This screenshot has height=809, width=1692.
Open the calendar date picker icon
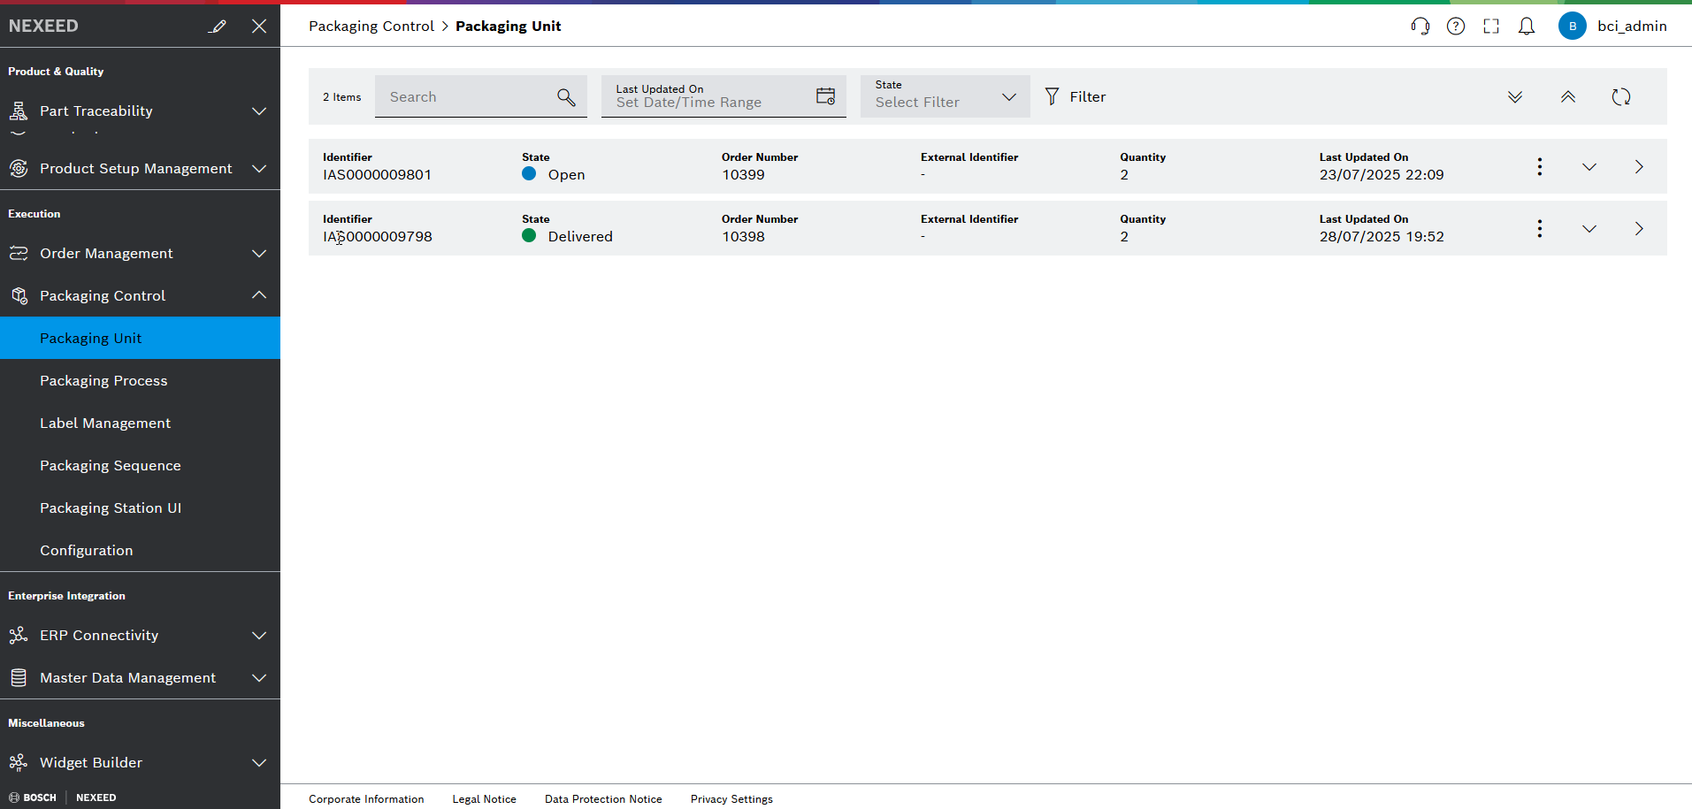tap(824, 95)
